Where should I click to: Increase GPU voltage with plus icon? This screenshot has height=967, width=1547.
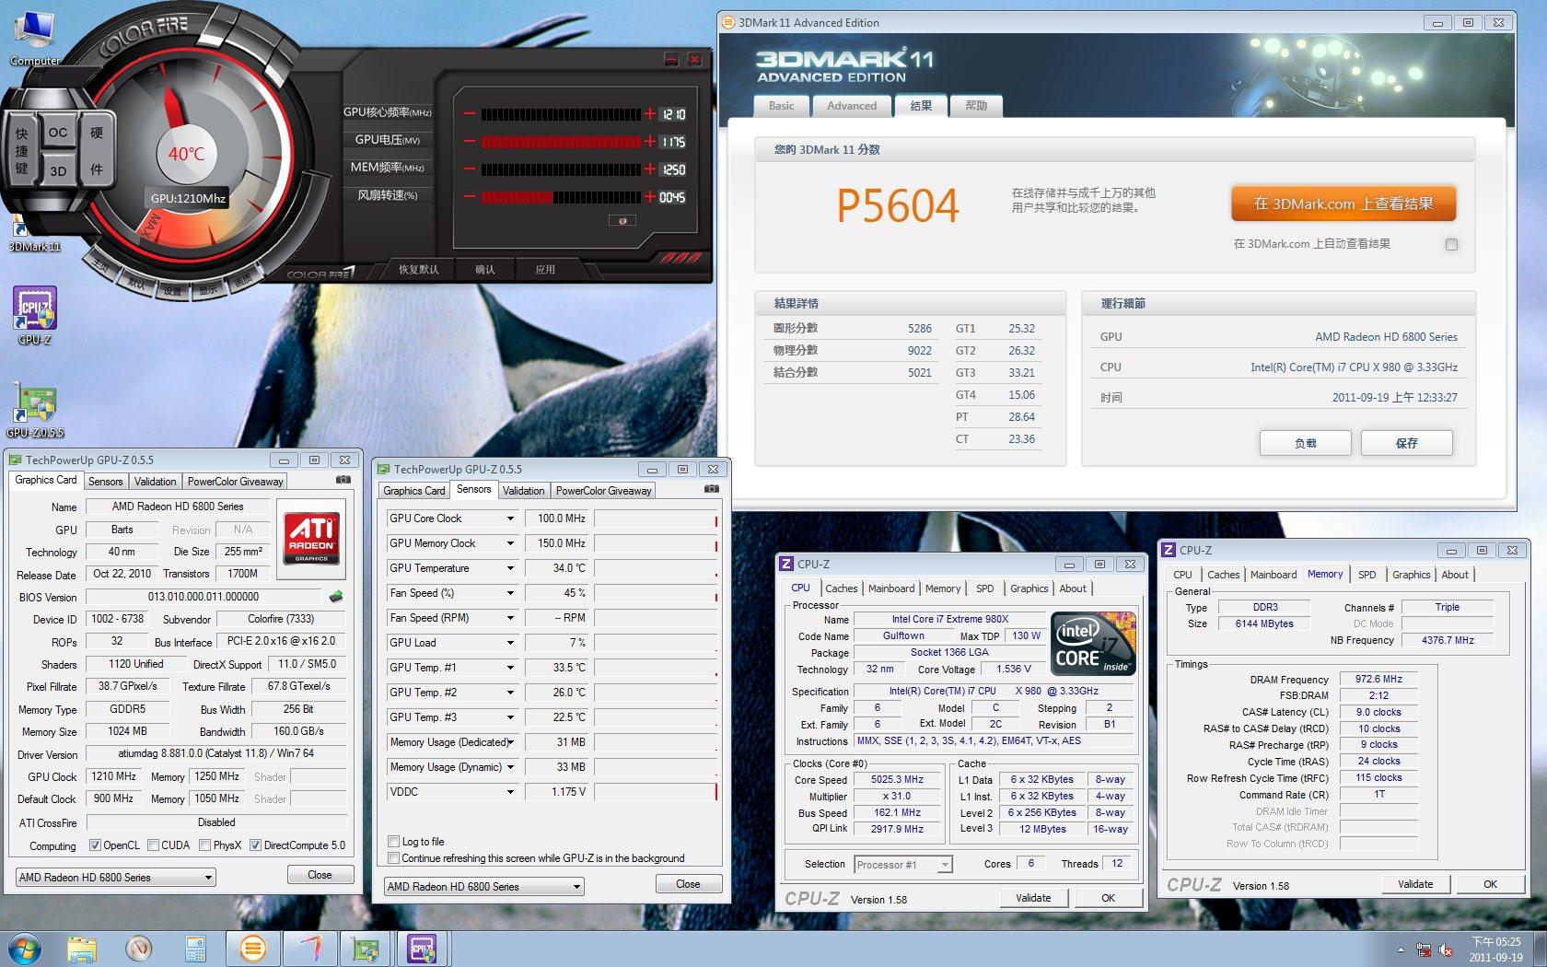(650, 142)
